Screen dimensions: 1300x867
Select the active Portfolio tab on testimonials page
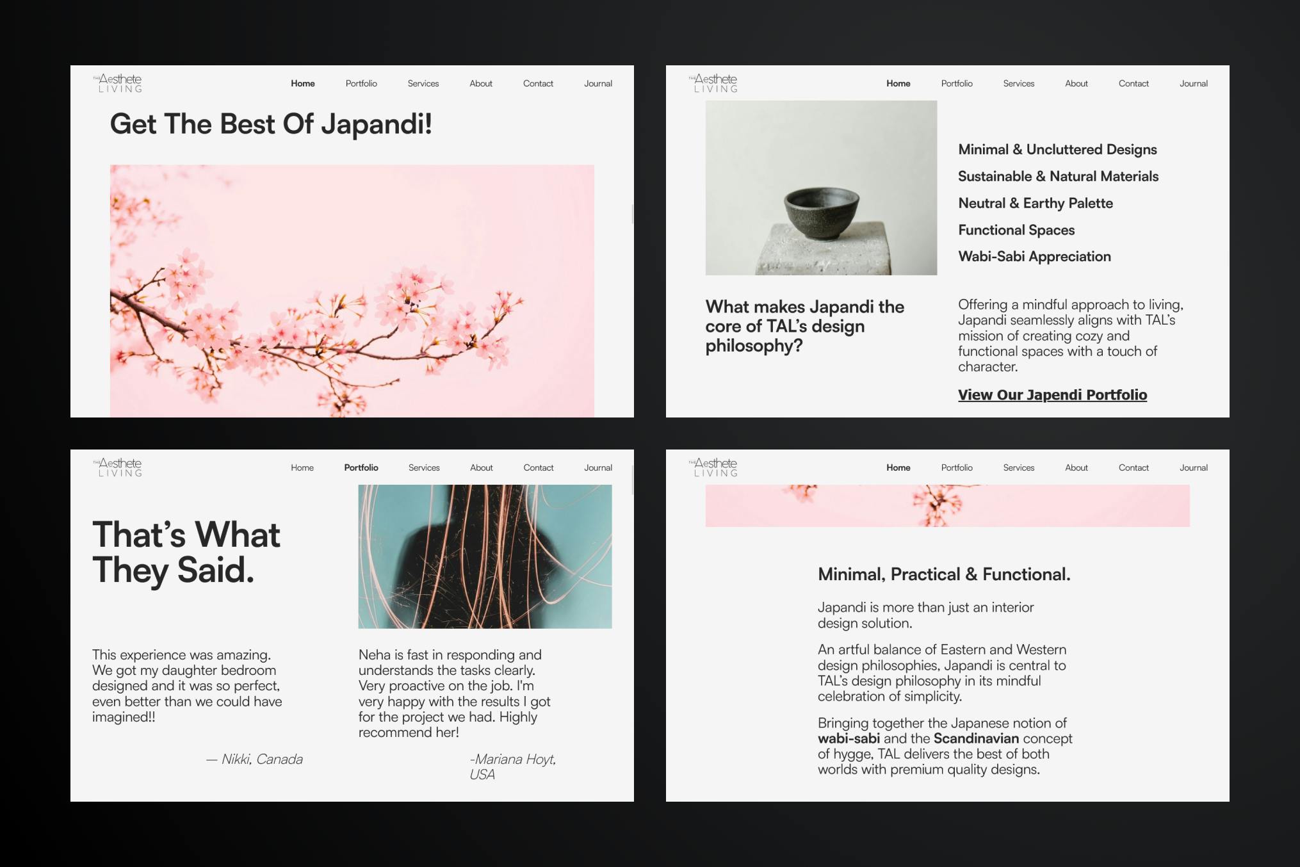[x=361, y=467]
